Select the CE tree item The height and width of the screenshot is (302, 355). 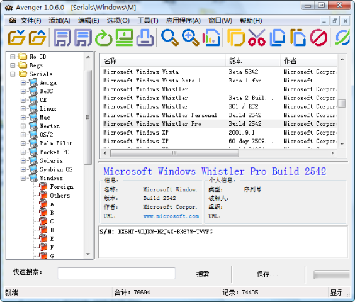[x=43, y=100]
